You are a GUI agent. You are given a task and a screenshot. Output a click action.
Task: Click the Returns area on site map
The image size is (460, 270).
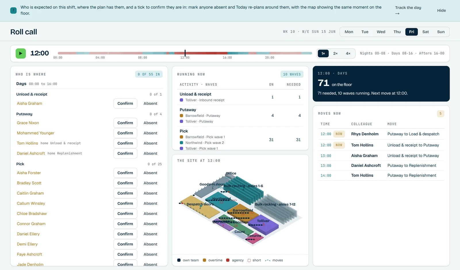point(254,238)
